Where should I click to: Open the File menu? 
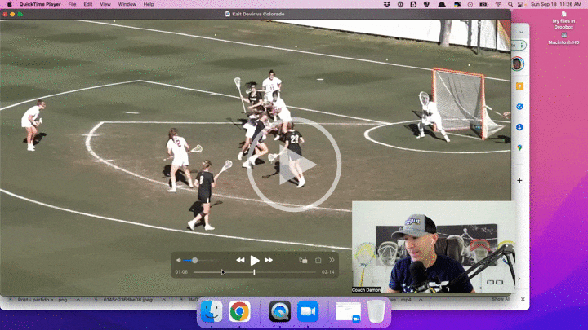coord(73,4)
